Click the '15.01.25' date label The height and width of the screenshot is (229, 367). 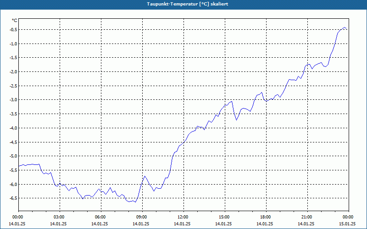347,224
